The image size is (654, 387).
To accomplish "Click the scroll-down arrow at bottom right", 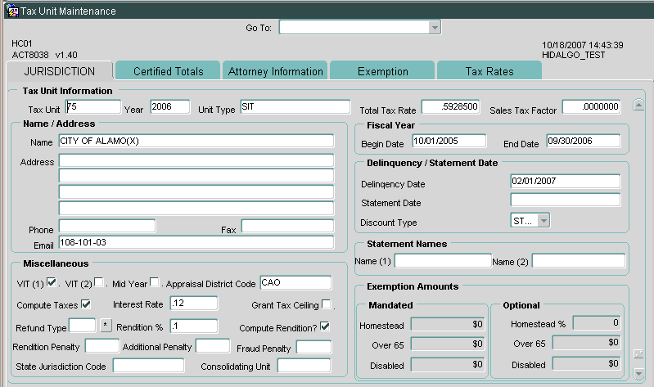I will pos(638,373).
